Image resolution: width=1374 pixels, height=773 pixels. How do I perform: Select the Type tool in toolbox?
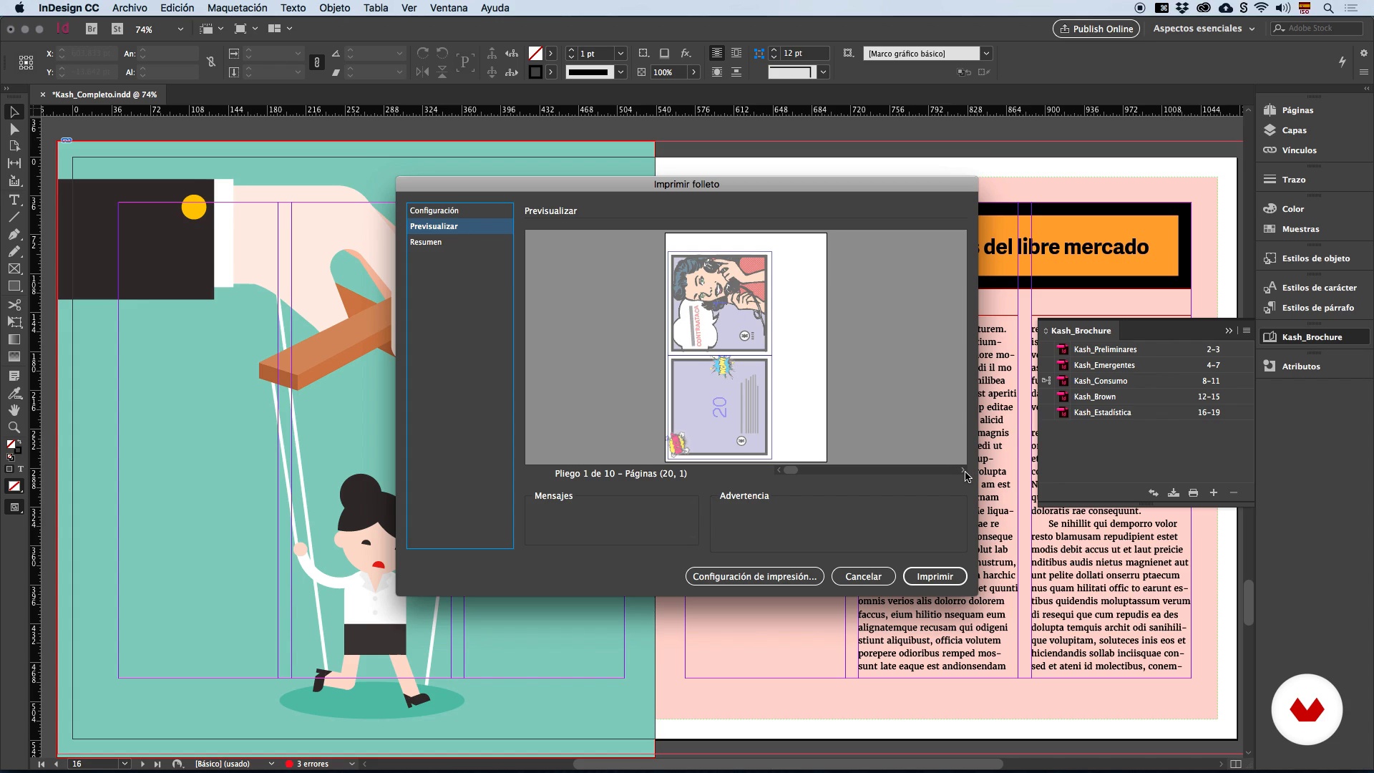[x=14, y=200]
